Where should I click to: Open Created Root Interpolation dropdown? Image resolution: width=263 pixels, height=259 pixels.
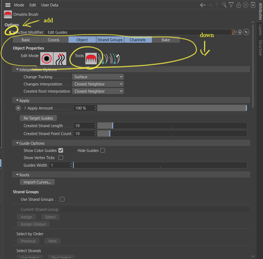tap(98, 91)
